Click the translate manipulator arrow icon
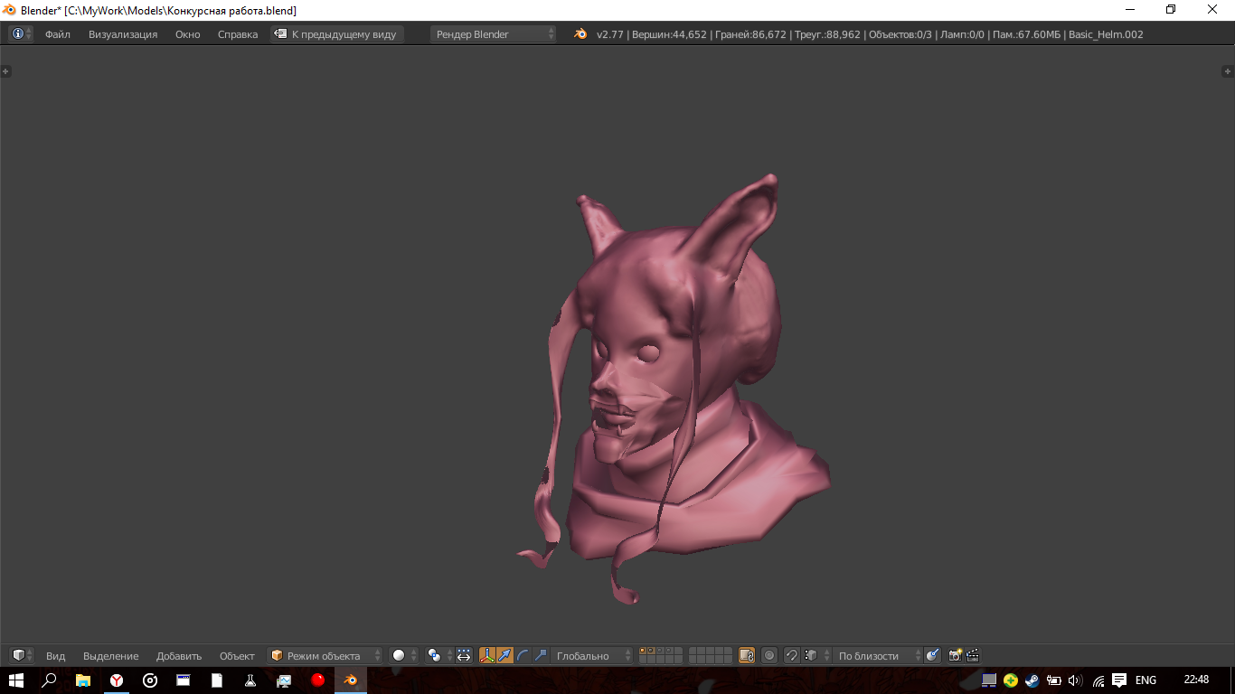 (504, 655)
